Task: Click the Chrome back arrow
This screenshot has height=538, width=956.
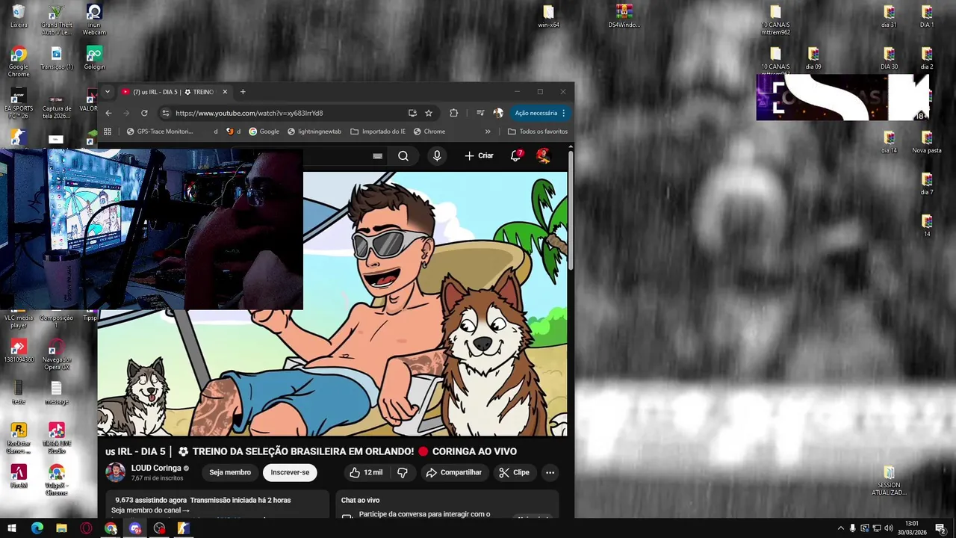Action: click(108, 113)
